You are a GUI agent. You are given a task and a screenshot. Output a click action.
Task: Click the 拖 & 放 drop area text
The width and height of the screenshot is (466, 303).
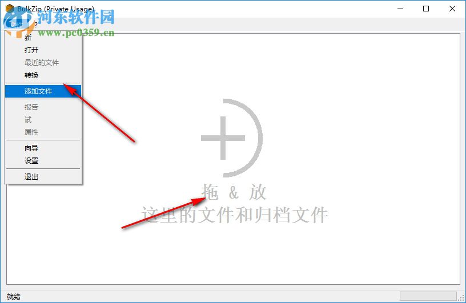point(234,192)
